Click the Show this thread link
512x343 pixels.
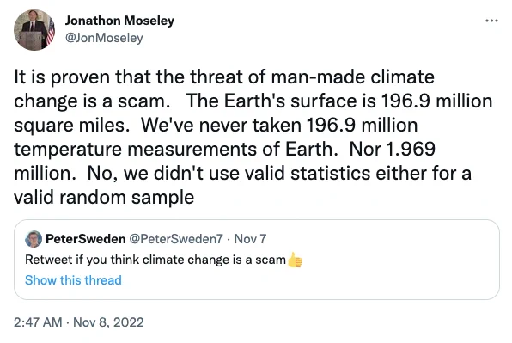pyautogui.click(x=73, y=280)
